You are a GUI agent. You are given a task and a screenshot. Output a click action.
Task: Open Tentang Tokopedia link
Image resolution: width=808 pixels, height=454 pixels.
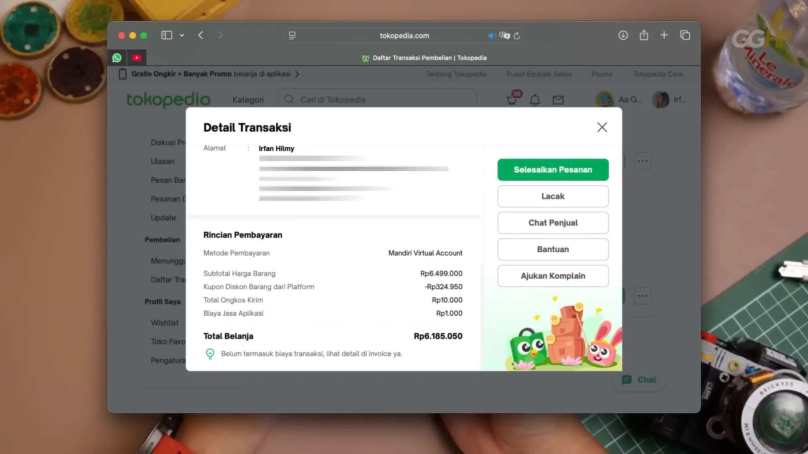click(x=456, y=74)
